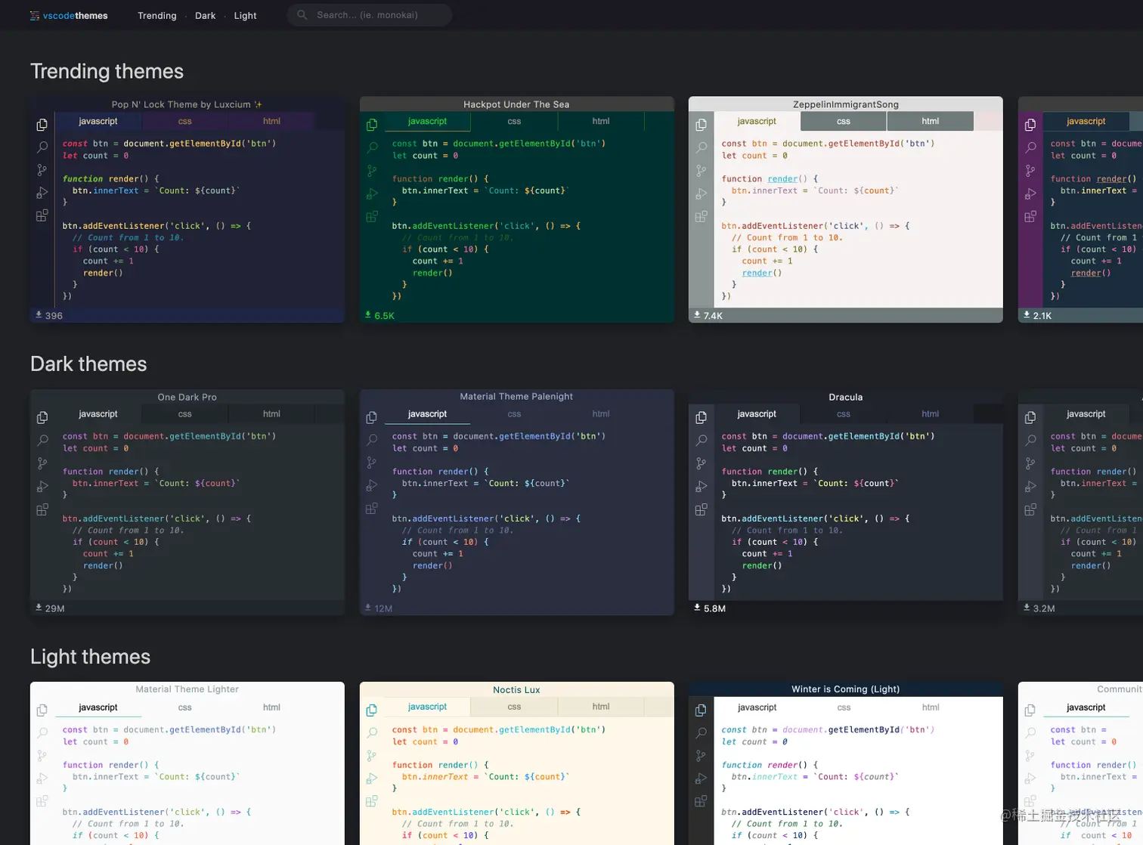Image resolution: width=1143 pixels, height=845 pixels.
Task: Click debug icon in Pop N' Lock card
Action: point(42,193)
